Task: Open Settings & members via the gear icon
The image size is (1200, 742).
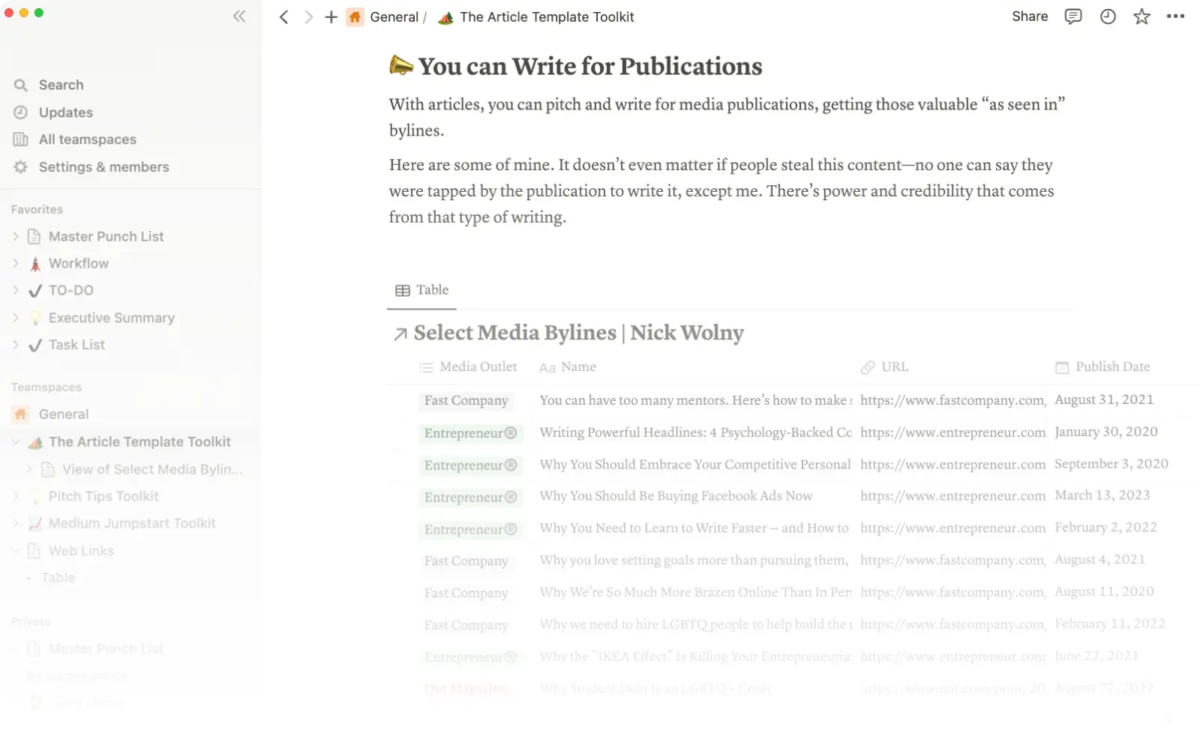Action: [x=20, y=166]
